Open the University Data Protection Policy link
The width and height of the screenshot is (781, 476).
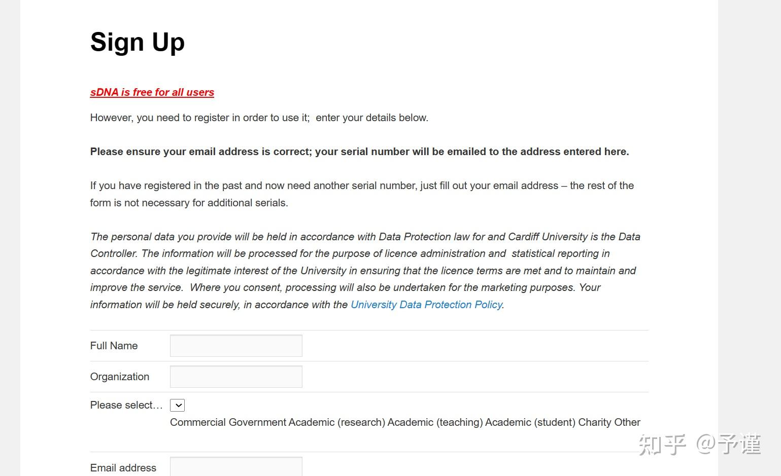pyautogui.click(x=426, y=305)
